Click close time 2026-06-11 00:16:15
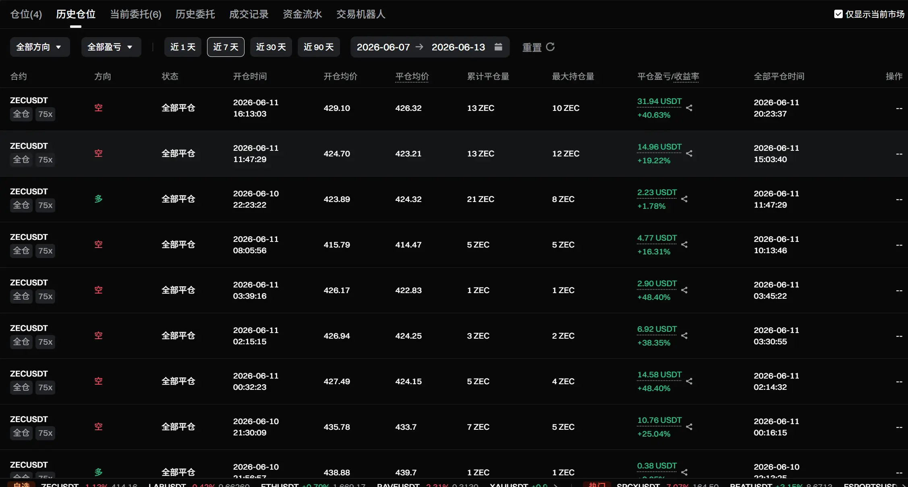This screenshot has width=908, height=487. tap(776, 427)
